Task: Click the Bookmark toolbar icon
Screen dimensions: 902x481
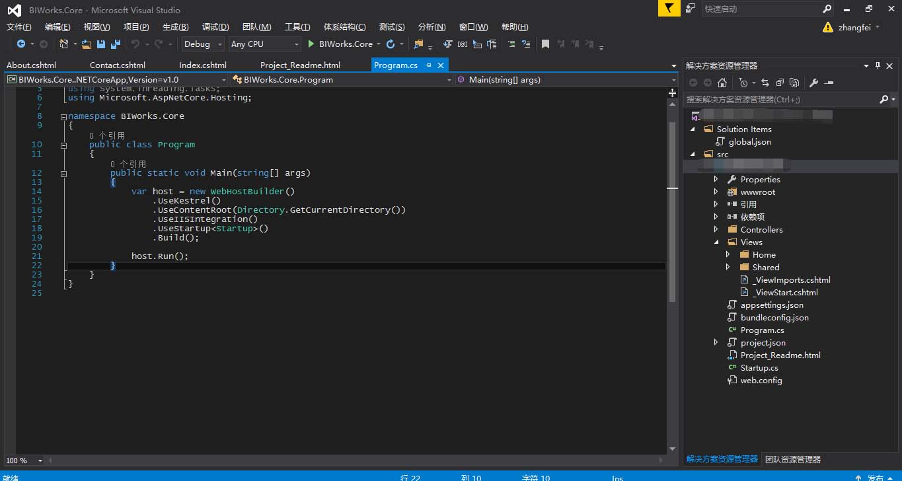Action: [x=545, y=44]
